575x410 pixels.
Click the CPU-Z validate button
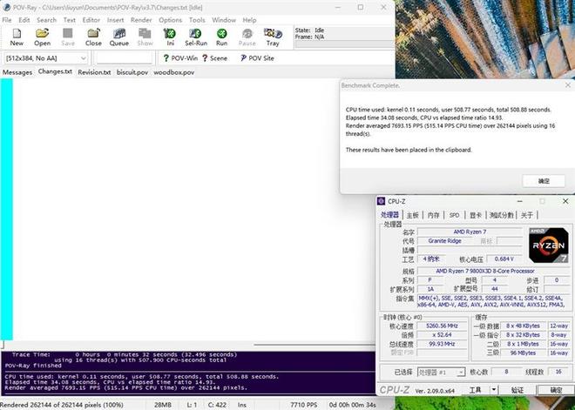517,391
